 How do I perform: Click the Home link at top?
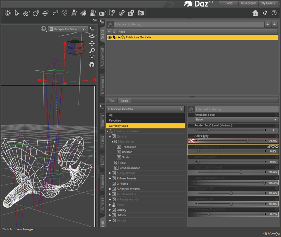point(229,3)
